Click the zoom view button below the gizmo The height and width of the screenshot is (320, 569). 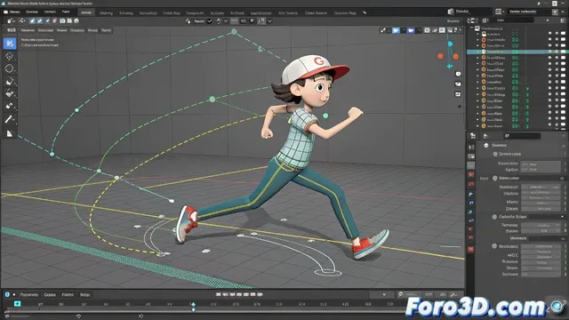[458, 74]
